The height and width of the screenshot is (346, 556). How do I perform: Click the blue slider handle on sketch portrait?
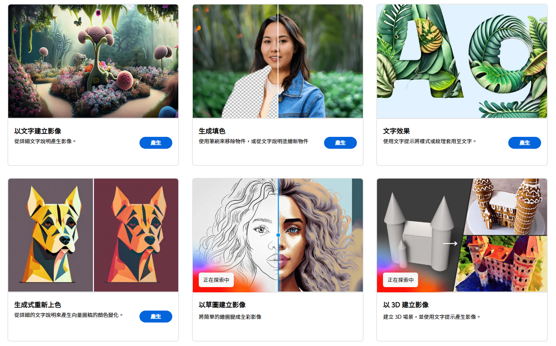(x=278, y=235)
